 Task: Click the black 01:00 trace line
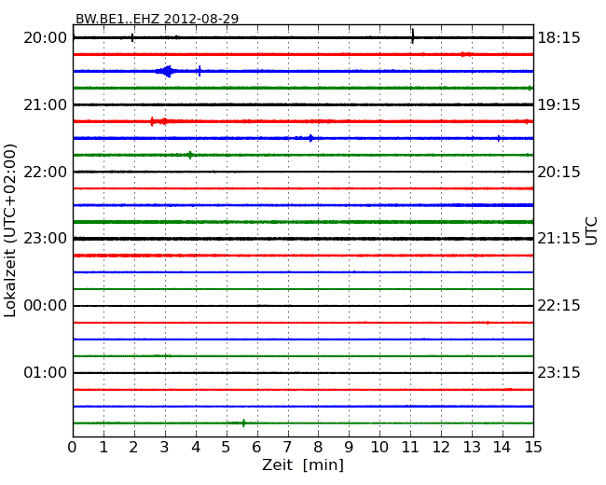pos(303,373)
